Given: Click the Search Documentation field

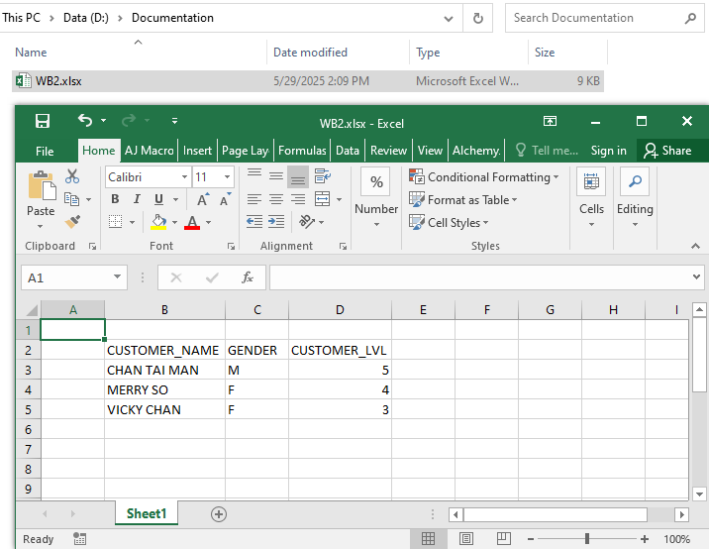Looking at the screenshot, I should pyautogui.click(x=605, y=18).
